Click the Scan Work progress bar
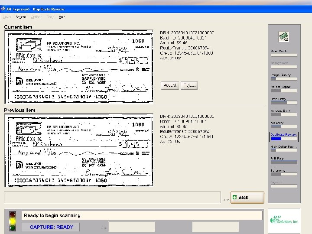 point(284,55)
